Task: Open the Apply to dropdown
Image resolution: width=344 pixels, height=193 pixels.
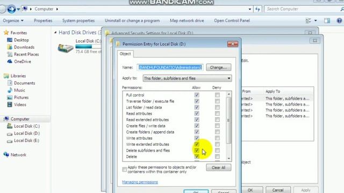Action: [187, 78]
